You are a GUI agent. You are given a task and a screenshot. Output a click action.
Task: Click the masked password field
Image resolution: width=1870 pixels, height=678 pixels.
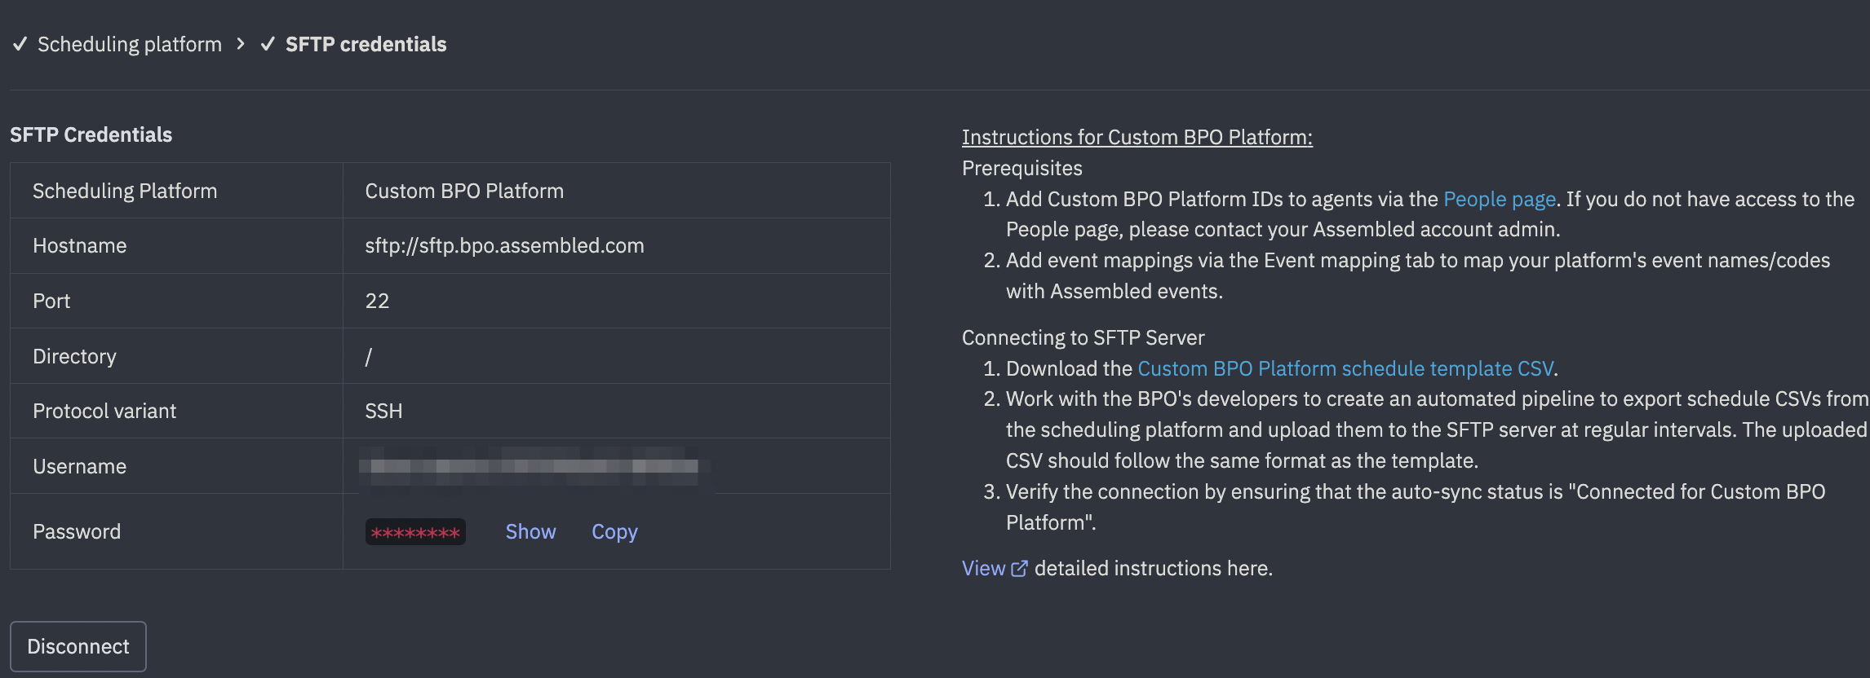[x=415, y=531]
